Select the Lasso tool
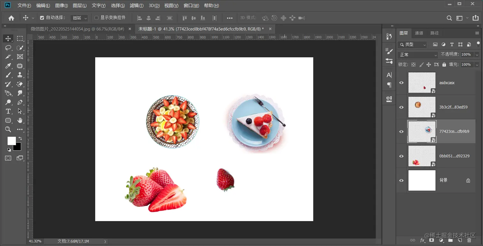 tap(8, 48)
